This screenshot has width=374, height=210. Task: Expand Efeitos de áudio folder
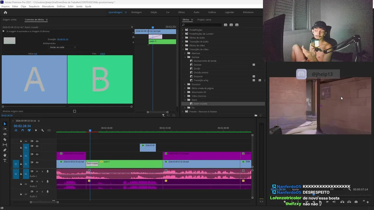click(x=183, y=38)
